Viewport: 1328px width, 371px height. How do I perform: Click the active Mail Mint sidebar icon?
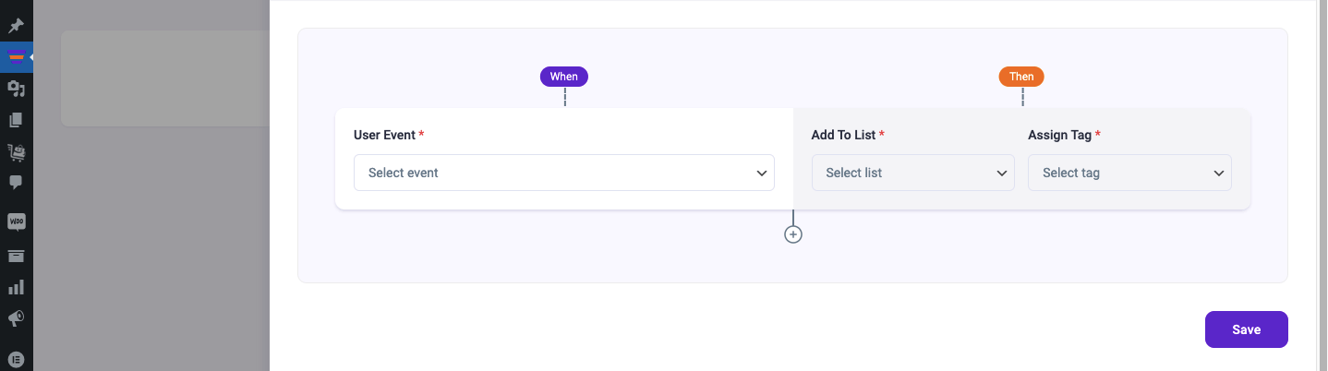[16, 57]
